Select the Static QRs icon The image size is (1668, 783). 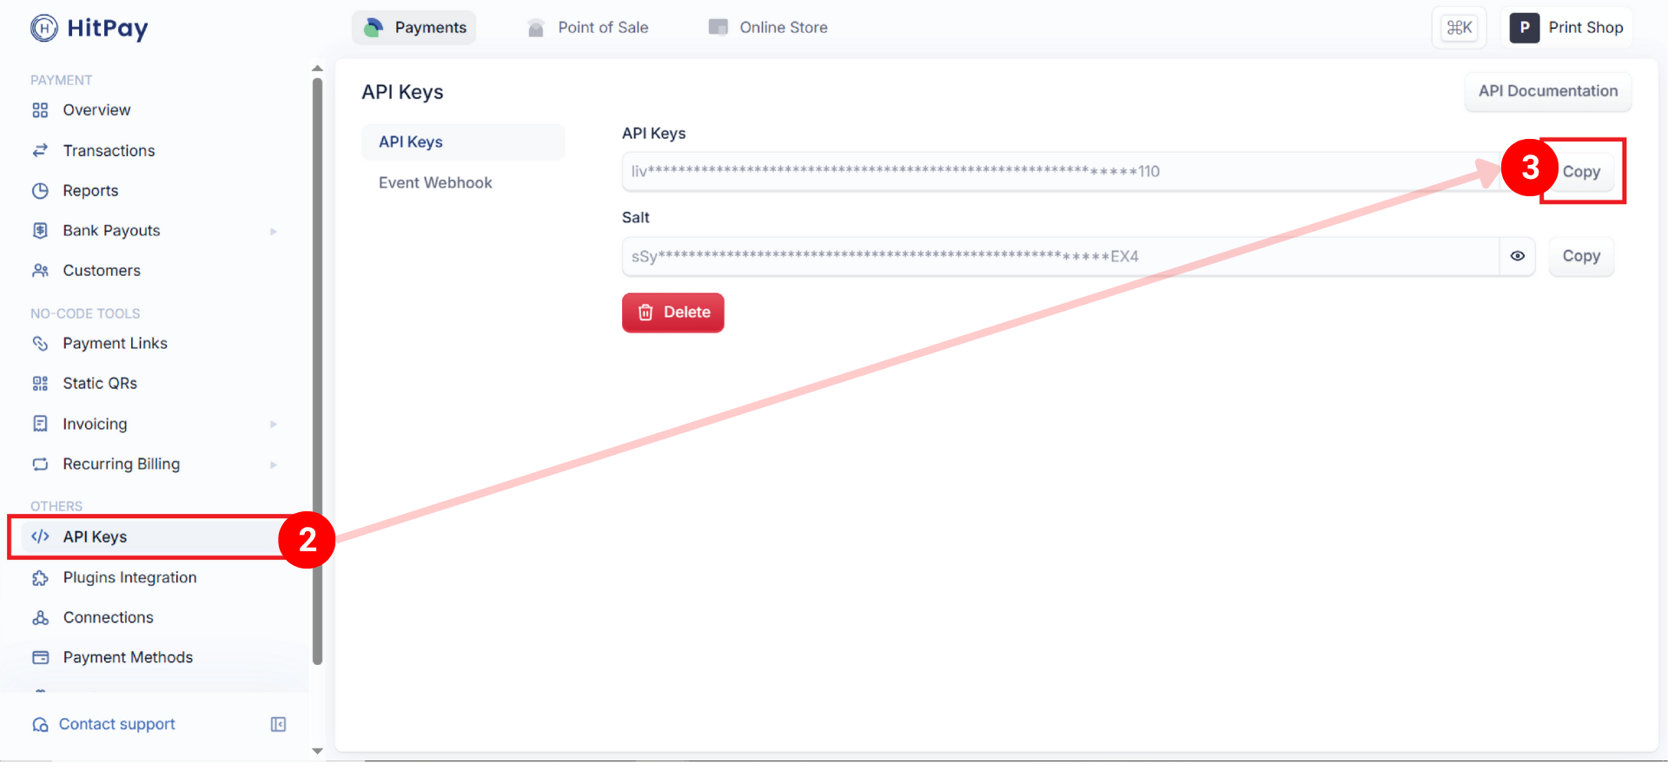[x=40, y=384]
